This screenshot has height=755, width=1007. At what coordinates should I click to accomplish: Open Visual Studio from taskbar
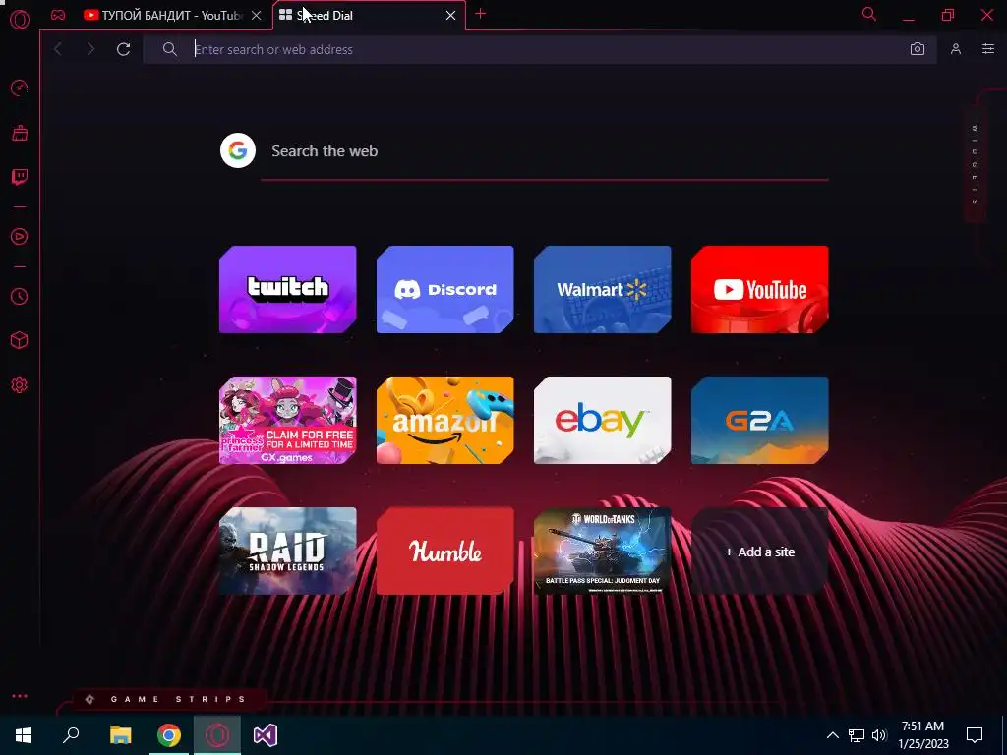(x=266, y=735)
